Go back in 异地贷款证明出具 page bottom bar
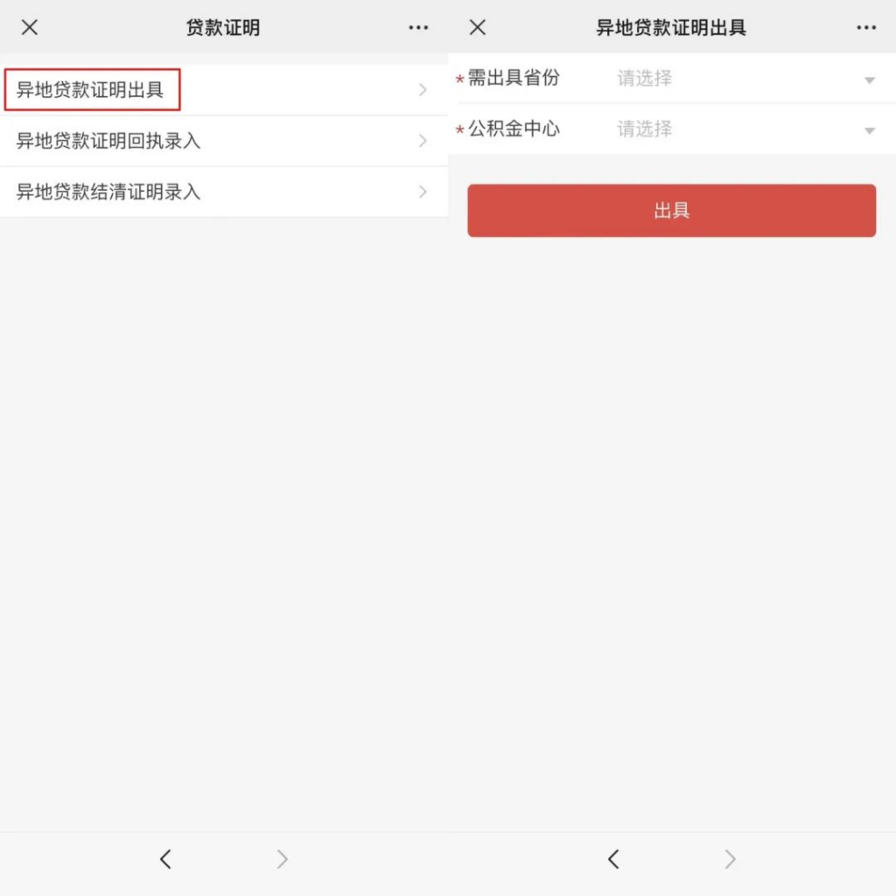Screen dimensions: 896x896 pos(613,859)
